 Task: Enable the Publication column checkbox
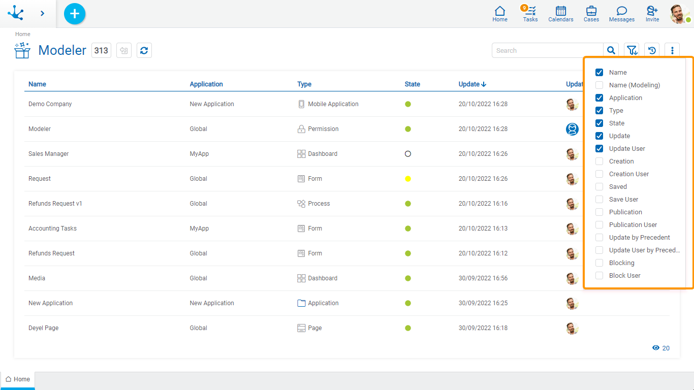(599, 212)
